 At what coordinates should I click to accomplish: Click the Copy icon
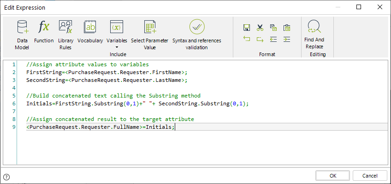(x=273, y=28)
